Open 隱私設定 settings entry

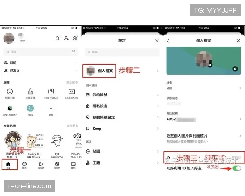coord(122,106)
